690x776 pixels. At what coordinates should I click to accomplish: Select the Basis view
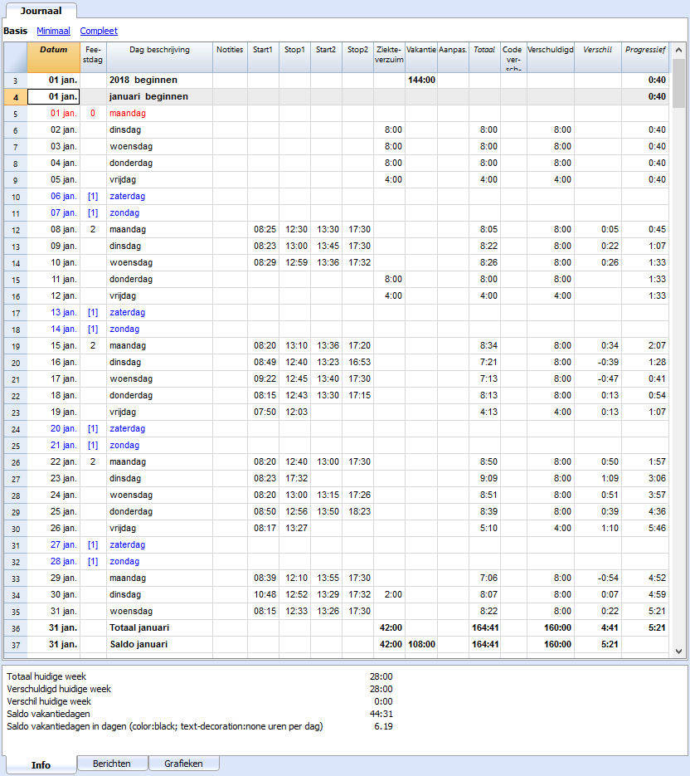[15, 31]
